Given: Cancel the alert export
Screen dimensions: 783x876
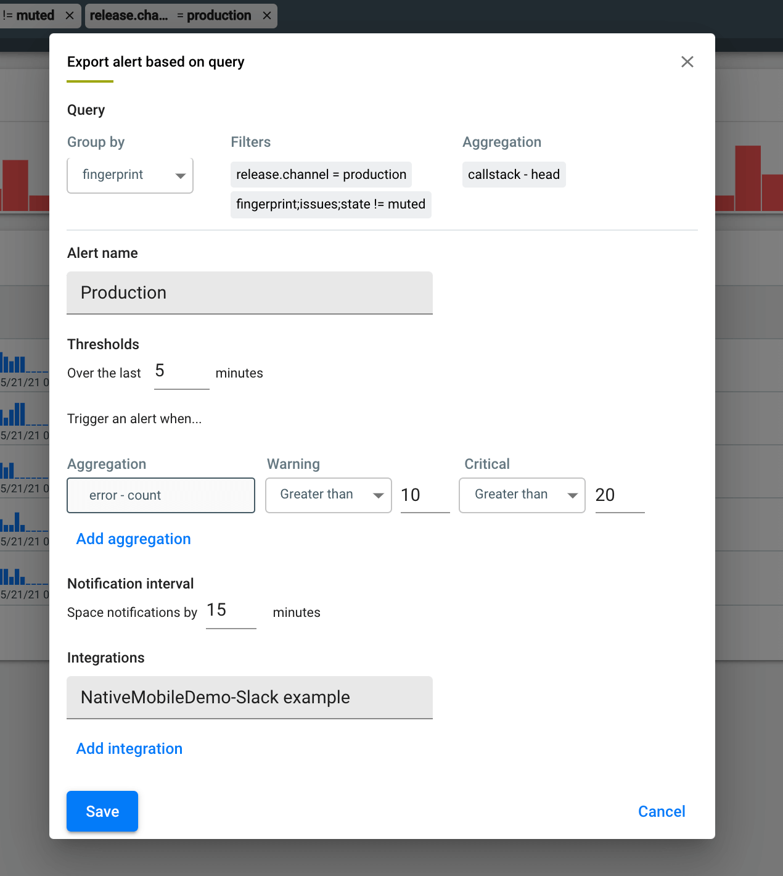Looking at the screenshot, I should pyautogui.click(x=661, y=811).
